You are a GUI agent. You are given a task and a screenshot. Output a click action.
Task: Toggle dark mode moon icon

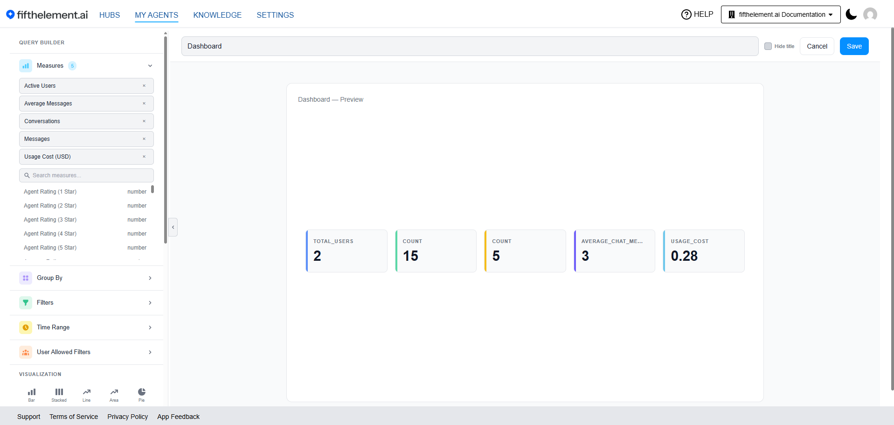pos(851,14)
